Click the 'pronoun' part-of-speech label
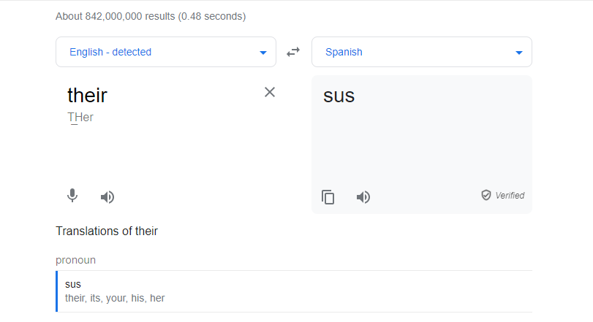This screenshot has width=593, height=322. pyautogui.click(x=75, y=261)
